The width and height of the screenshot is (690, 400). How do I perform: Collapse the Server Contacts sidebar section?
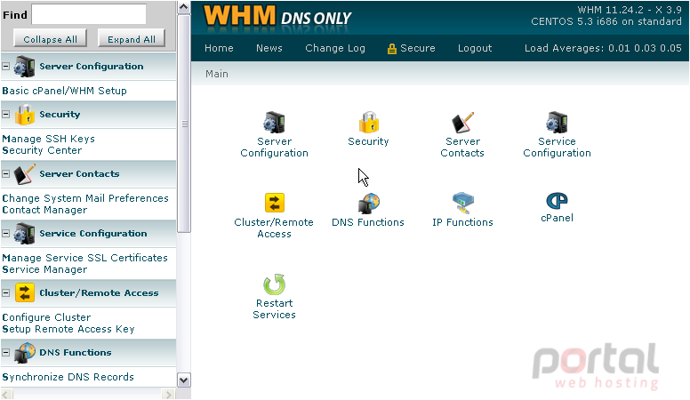tap(5, 174)
